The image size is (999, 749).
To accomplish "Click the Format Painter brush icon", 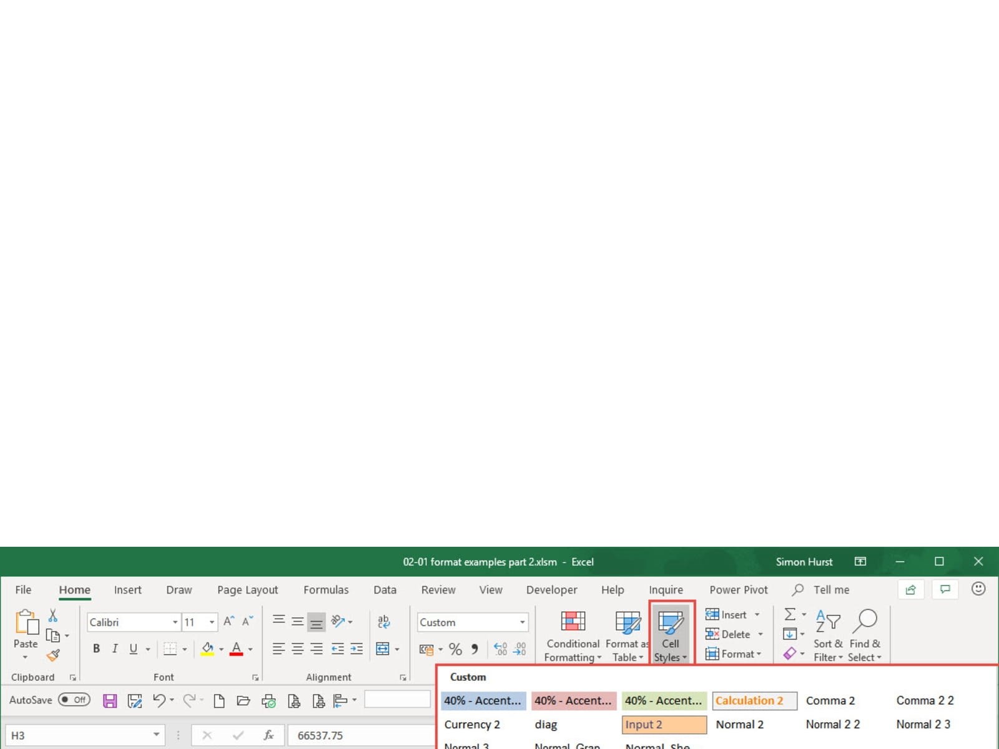I will click(53, 655).
